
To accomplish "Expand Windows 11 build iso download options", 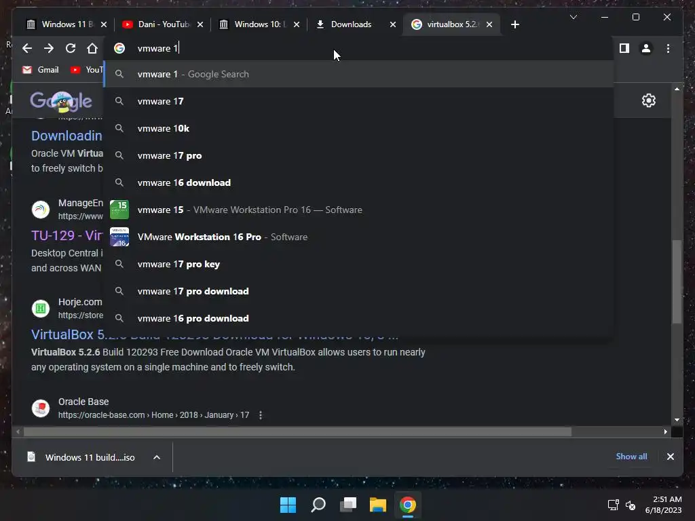I will [157, 457].
